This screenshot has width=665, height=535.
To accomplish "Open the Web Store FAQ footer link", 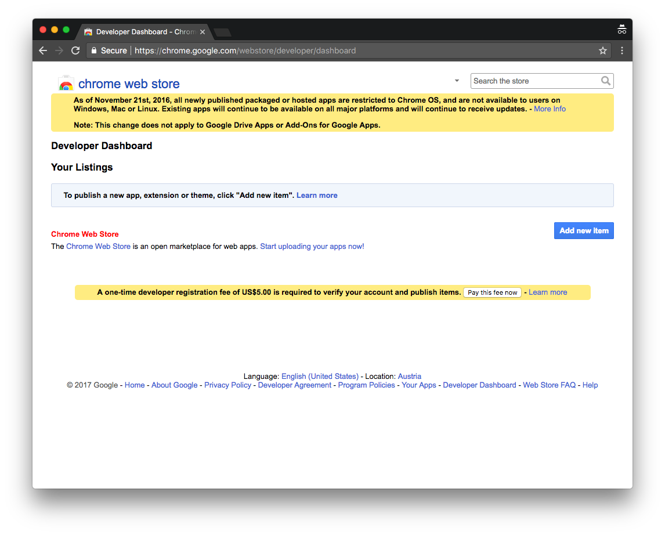I will (x=549, y=385).
